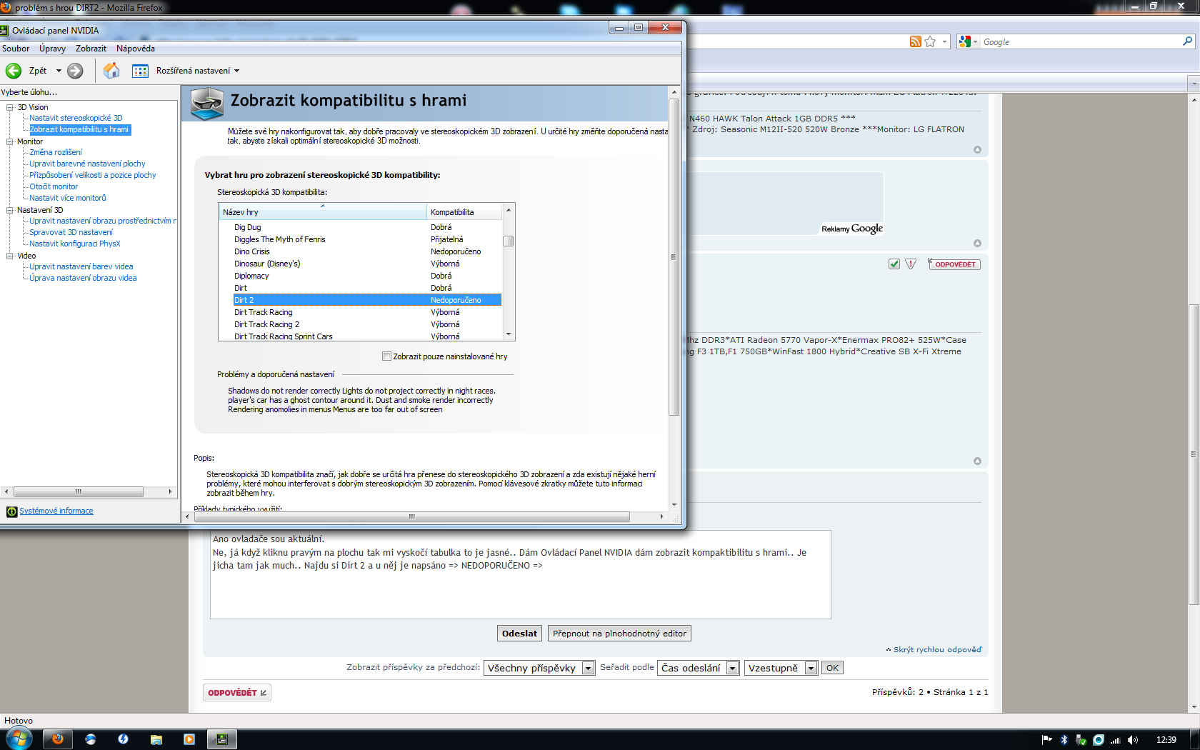Open the Úpravy menu

[52, 49]
